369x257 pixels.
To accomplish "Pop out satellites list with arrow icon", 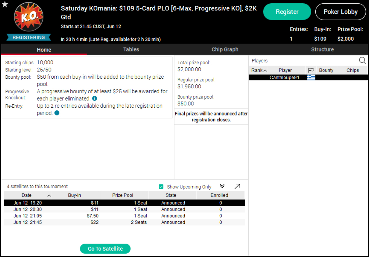I will (x=237, y=186).
